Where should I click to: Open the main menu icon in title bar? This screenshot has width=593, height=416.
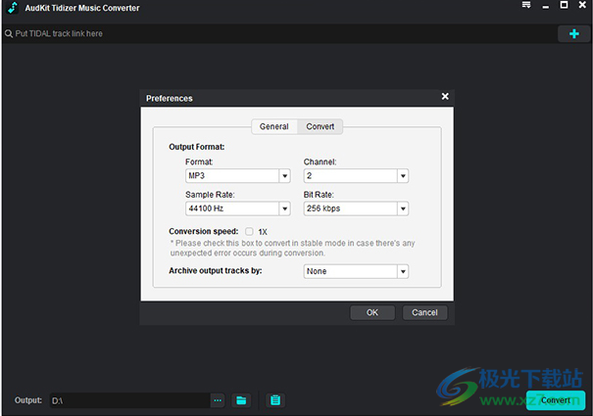pyautogui.click(x=526, y=5)
